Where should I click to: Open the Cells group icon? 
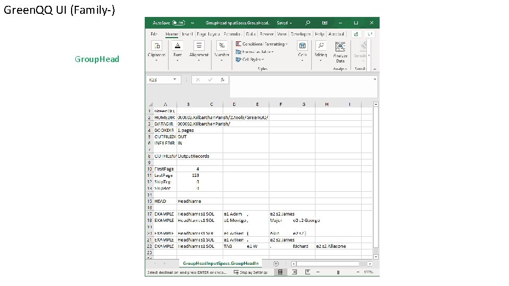click(x=302, y=46)
